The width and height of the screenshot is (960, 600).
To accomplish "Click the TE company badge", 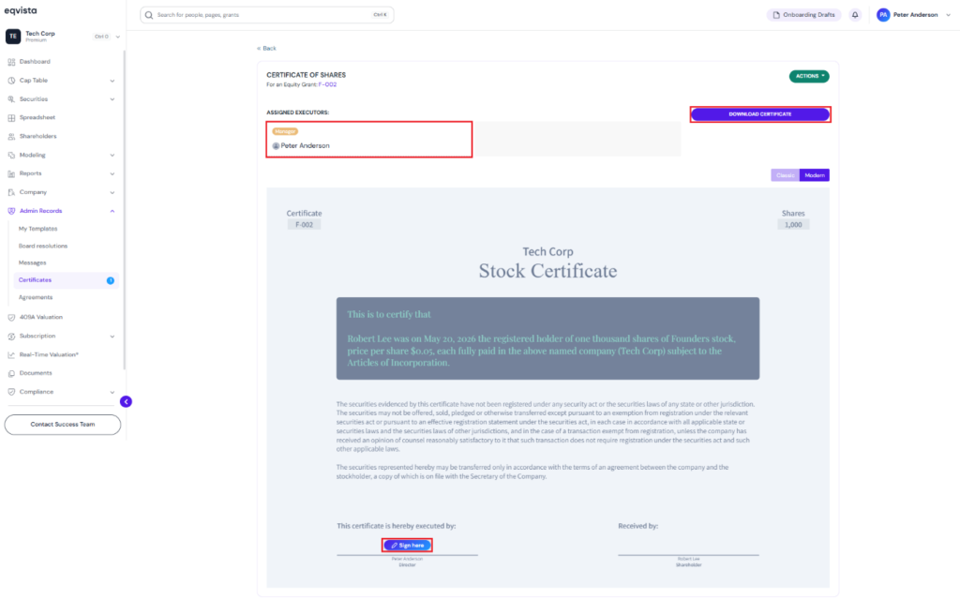I will (13, 37).
